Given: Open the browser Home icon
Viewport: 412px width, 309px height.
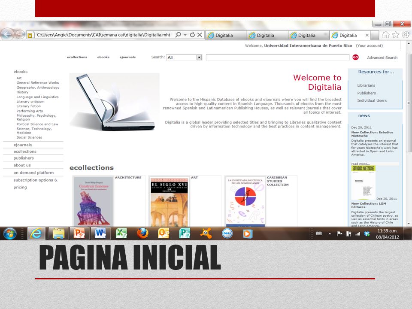Looking at the screenshot, I should pyautogui.click(x=385, y=35).
